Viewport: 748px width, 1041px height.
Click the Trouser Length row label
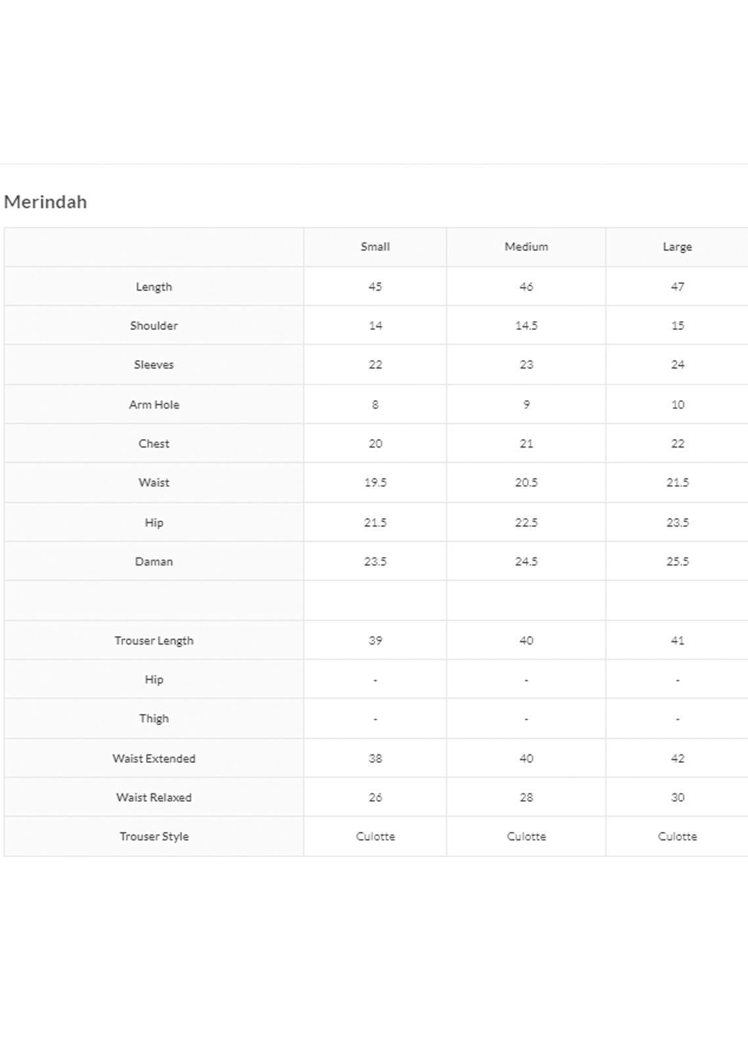coord(154,641)
